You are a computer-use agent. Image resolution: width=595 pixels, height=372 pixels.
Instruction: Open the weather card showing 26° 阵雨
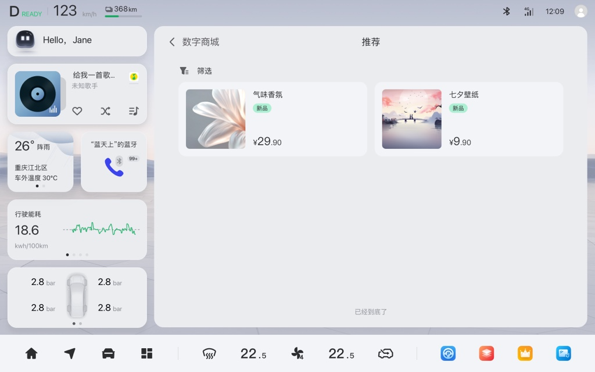[x=40, y=162]
